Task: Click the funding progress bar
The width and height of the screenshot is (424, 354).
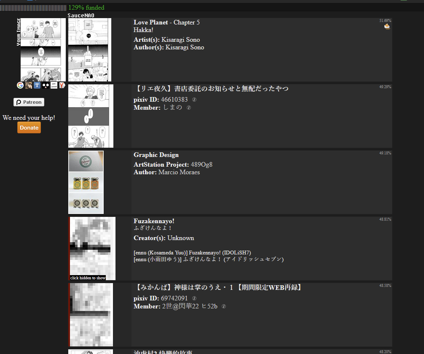Action: click(33, 8)
